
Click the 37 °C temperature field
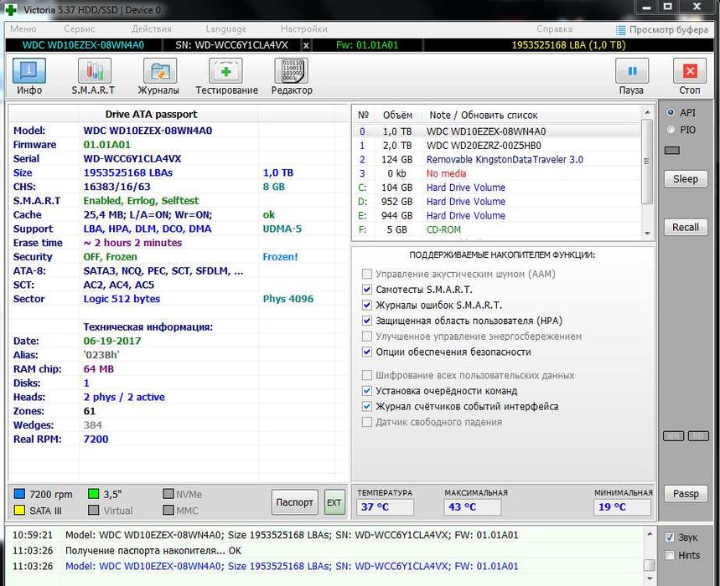pyautogui.click(x=385, y=506)
